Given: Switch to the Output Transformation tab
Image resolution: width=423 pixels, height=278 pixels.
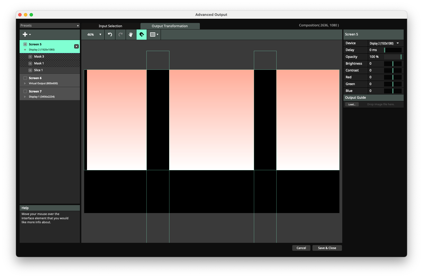Looking at the screenshot, I should (x=170, y=26).
